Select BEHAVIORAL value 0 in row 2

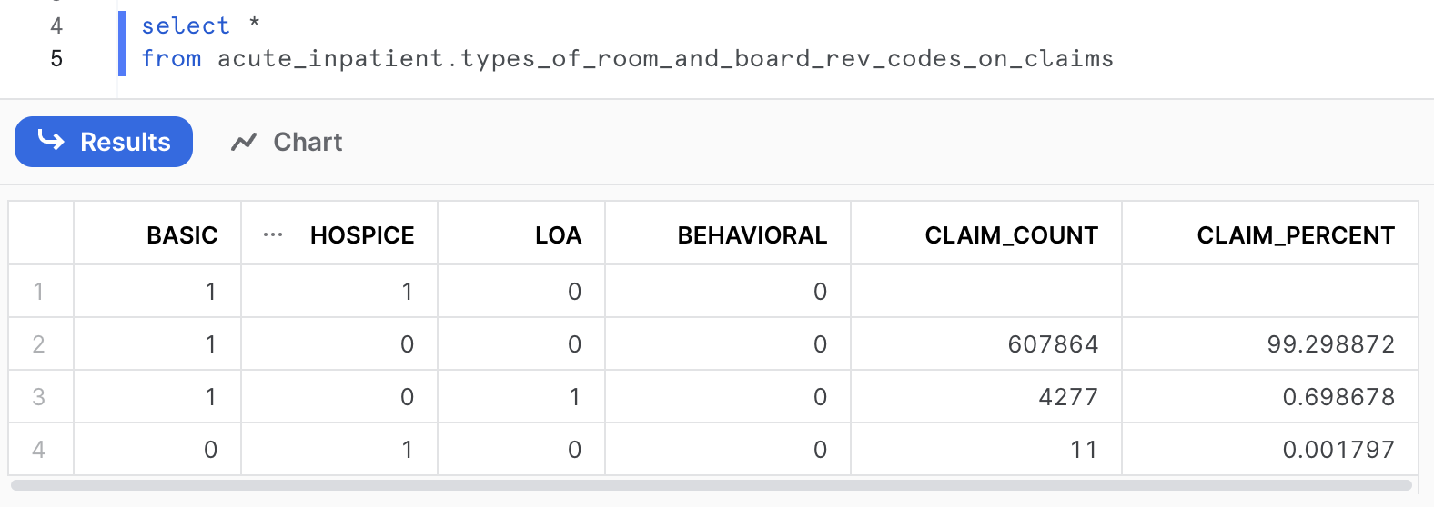[728, 344]
